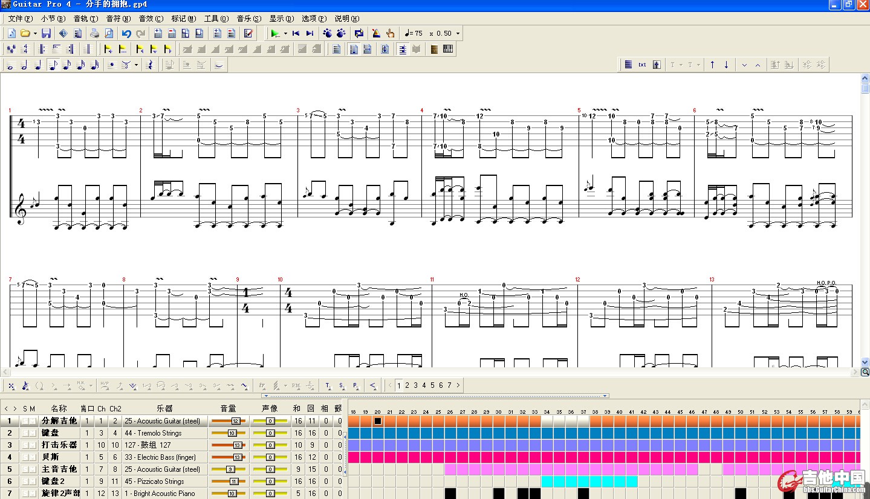Mute track 3 打击乐器

33,445
